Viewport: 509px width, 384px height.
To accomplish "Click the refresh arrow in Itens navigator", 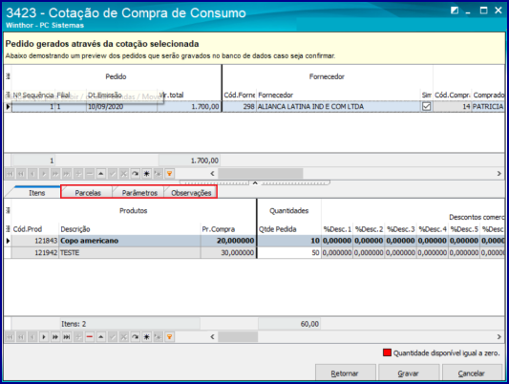I will 135,337.
